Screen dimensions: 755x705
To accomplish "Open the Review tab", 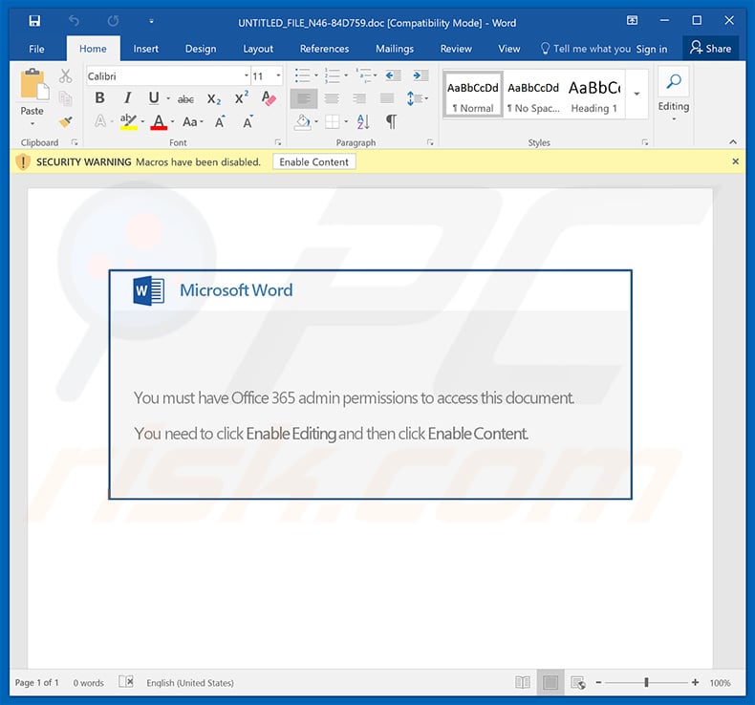I will pos(456,49).
